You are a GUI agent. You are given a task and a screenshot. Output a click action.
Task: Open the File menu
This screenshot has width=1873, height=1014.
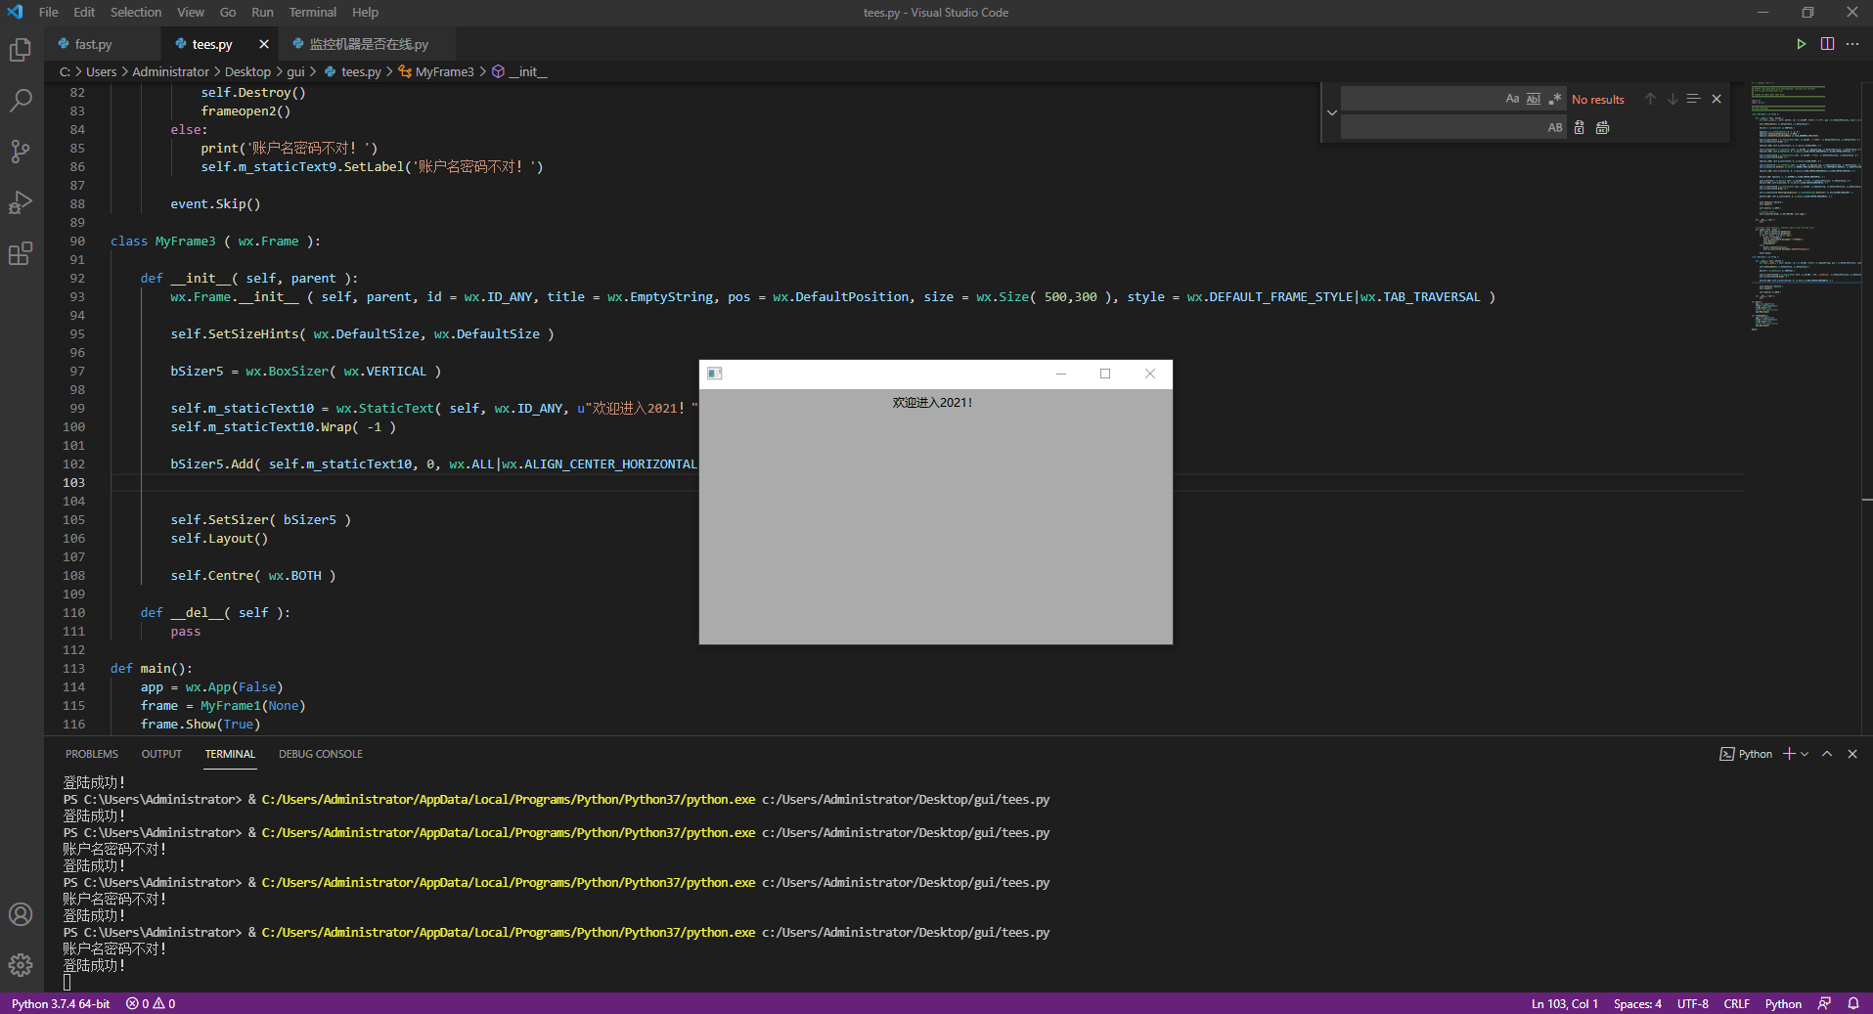(x=49, y=12)
